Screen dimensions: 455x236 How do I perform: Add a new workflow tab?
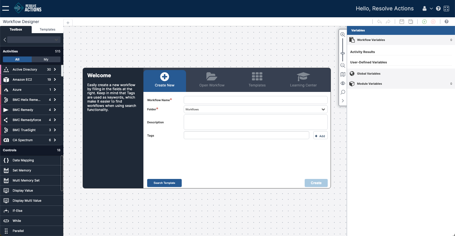click(68, 23)
